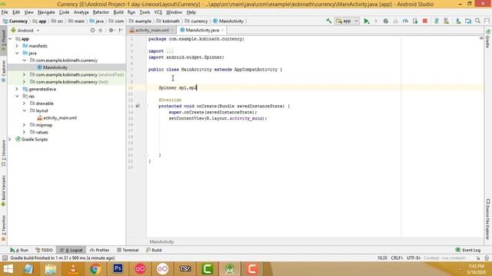Click the kobinath breadcrumb in navigation bar
This screenshot has width=492, height=276.
pyautogui.click(x=168, y=21)
